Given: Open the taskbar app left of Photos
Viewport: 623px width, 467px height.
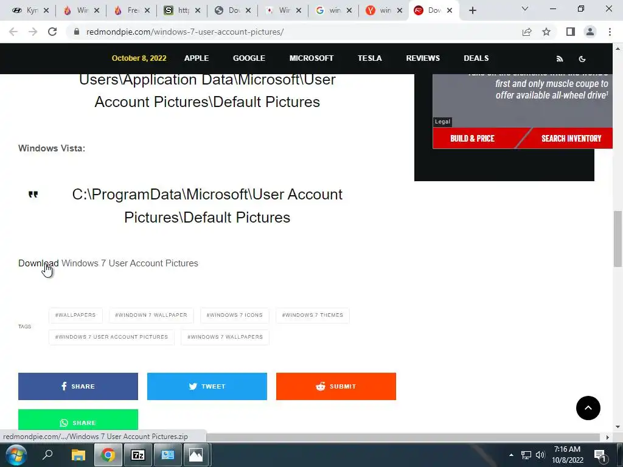Looking at the screenshot, I should coord(167,455).
